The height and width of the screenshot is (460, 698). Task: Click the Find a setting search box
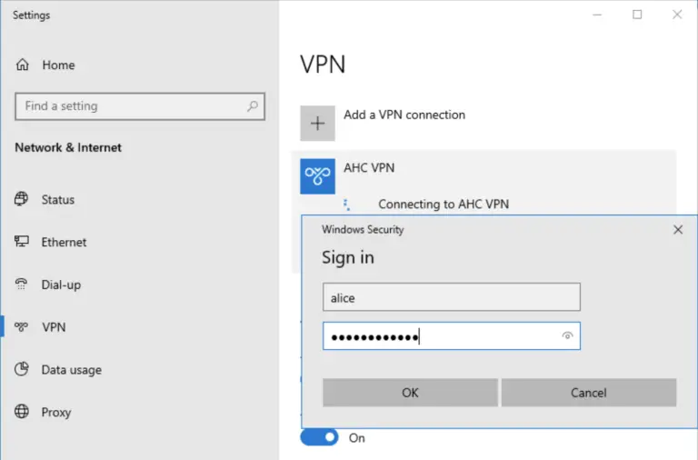pos(140,106)
